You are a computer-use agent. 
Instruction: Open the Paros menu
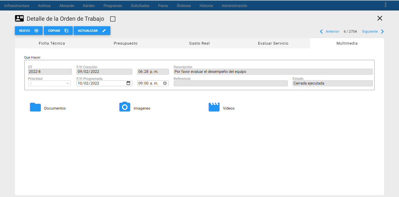(x=163, y=6)
